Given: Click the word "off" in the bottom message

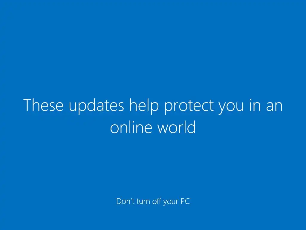Looking at the screenshot, I should (x=157, y=201).
